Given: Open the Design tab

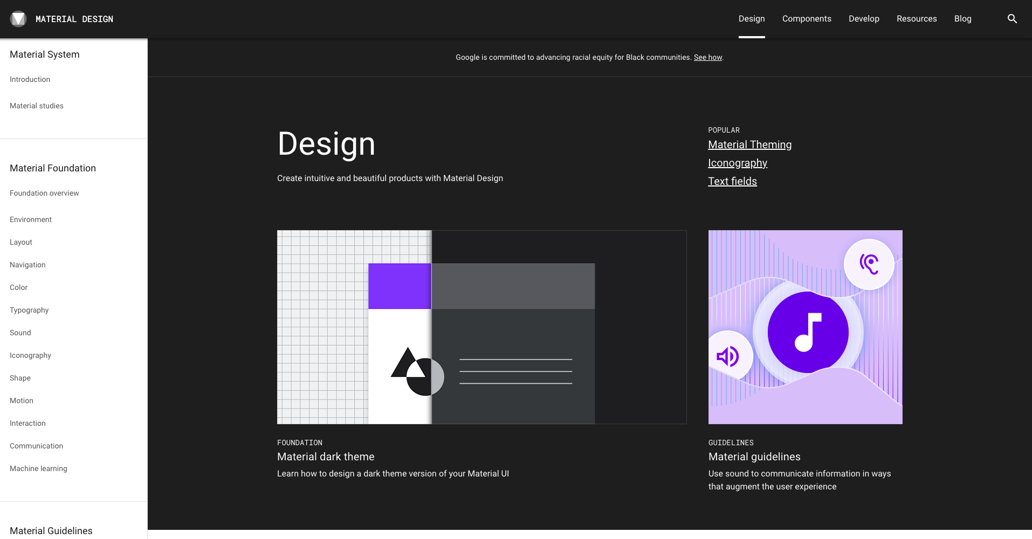Looking at the screenshot, I should 752,19.
